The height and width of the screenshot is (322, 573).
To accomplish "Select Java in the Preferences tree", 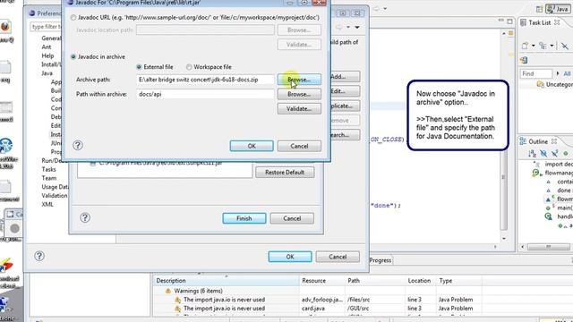I will point(47,73).
